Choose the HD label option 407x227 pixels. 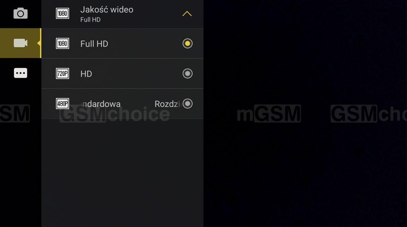(86, 74)
